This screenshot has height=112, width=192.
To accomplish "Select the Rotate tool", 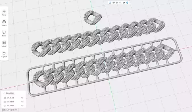I will 4,23.
